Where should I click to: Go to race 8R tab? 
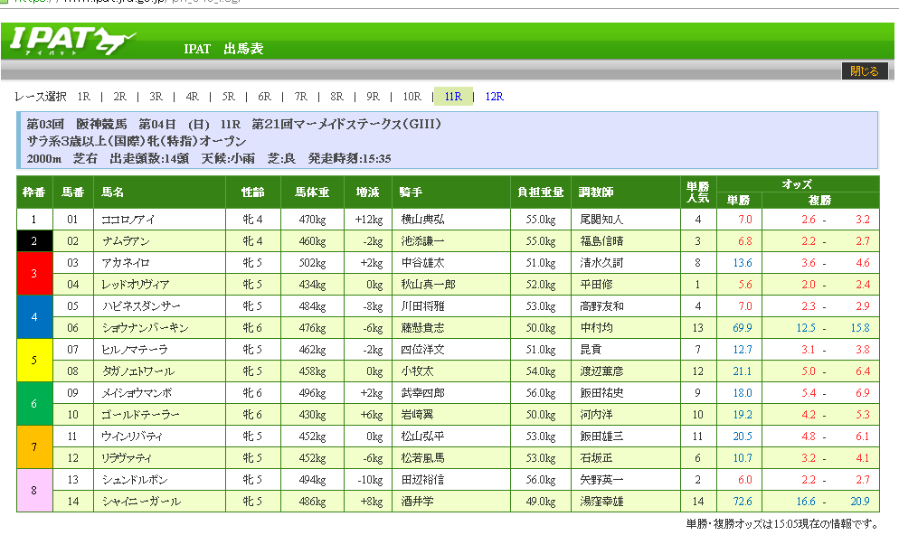(336, 97)
